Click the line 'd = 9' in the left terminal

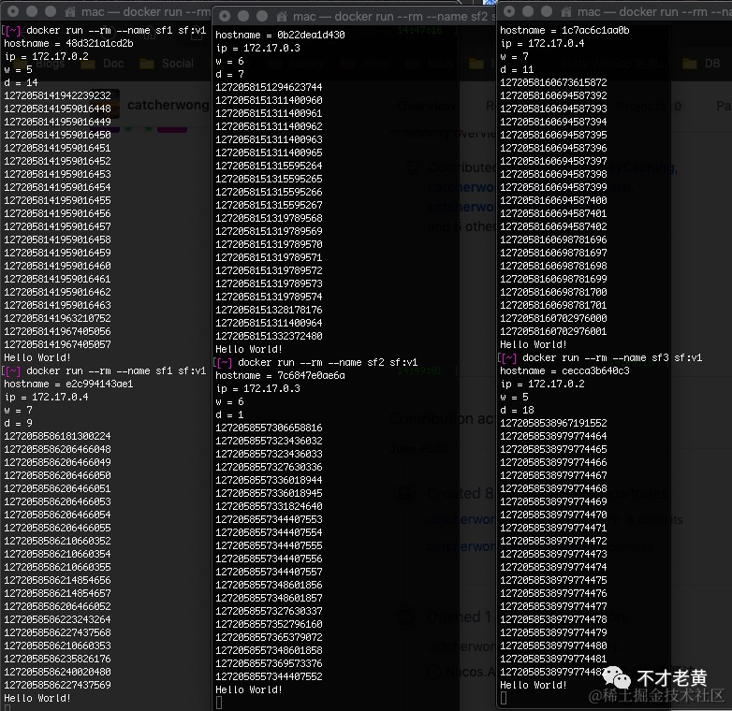tap(18, 423)
